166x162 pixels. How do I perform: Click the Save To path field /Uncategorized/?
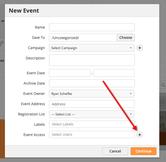[83, 38]
